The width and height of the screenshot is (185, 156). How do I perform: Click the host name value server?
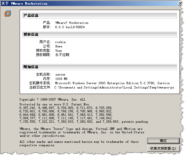pyautogui.click(x=60, y=75)
